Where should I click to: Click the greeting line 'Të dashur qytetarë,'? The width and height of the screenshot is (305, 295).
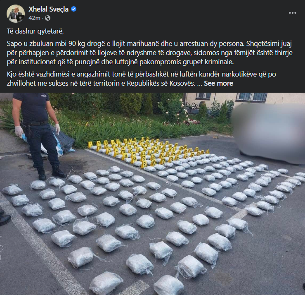[x=35, y=31]
